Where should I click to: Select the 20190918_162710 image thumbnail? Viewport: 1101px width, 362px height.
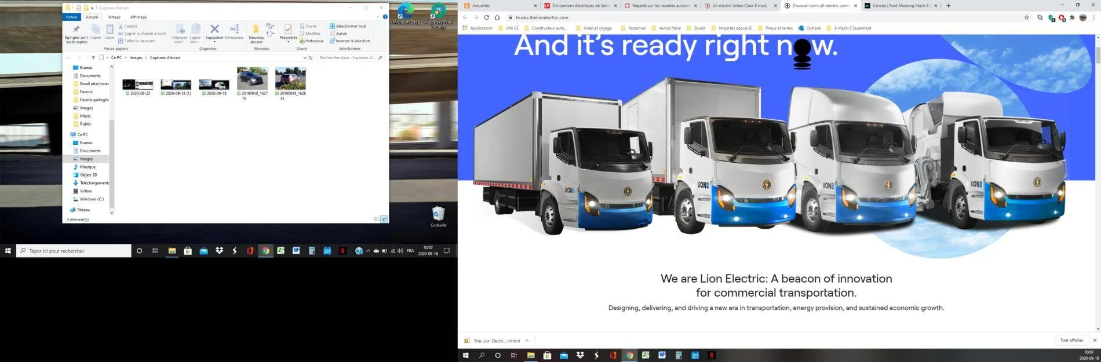253,83
